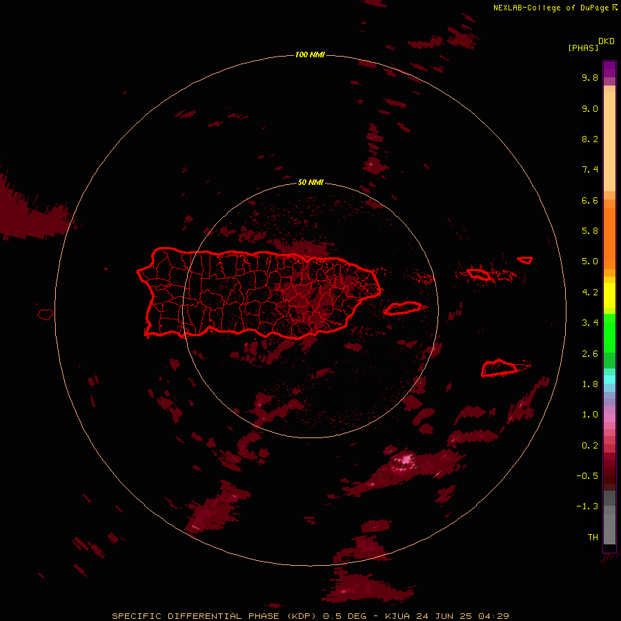Viewport: 621px width, 621px height.
Task: Click the 6.6 value on the scale
Action: click(590, 200)
